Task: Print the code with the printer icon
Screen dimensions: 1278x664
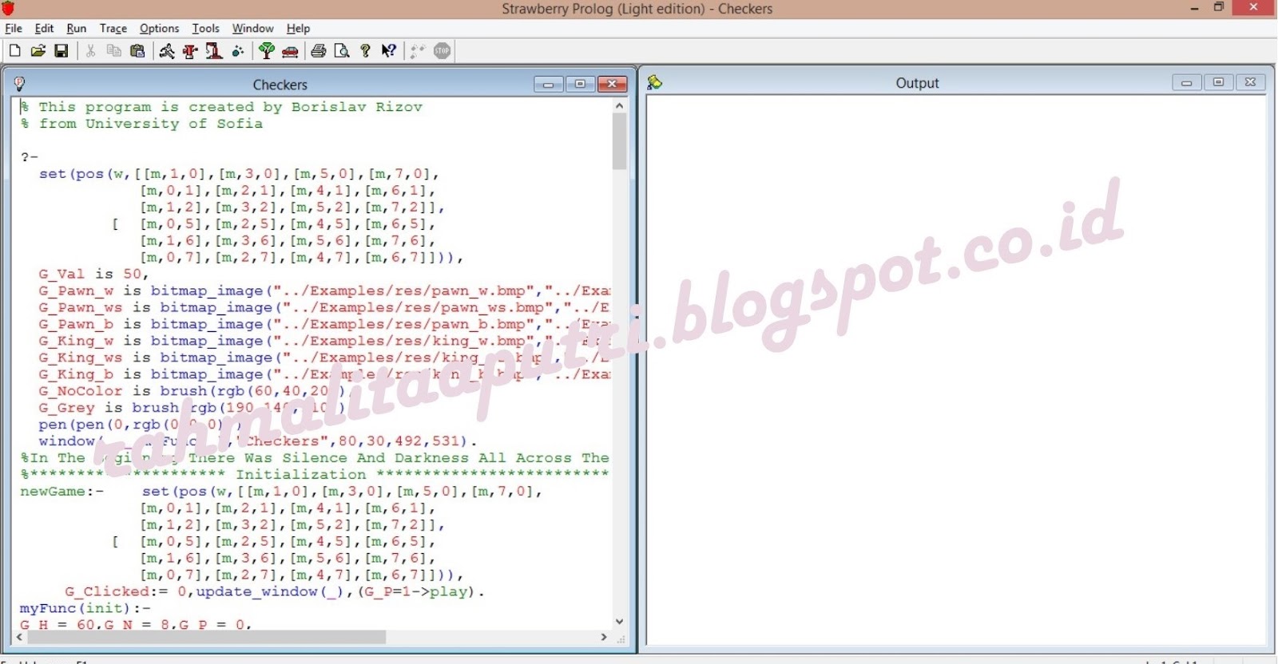Action: [x=319, y=51]
